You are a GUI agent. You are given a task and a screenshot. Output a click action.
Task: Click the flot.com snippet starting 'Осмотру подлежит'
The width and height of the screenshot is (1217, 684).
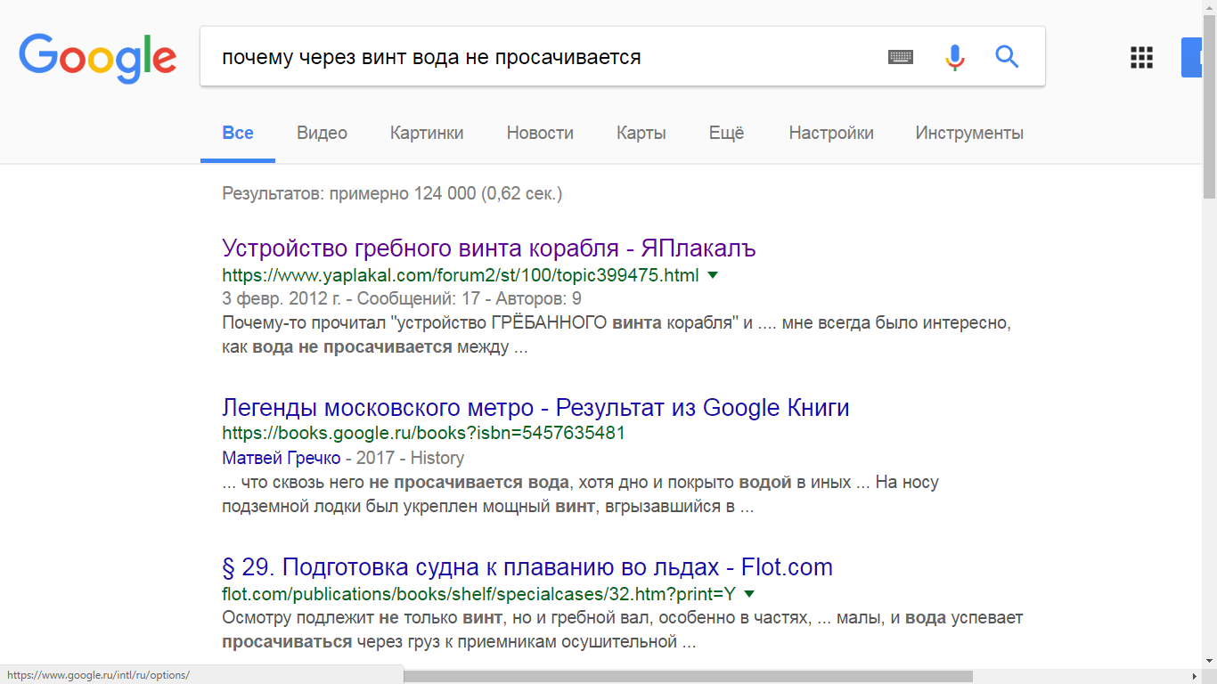[623, 630]
